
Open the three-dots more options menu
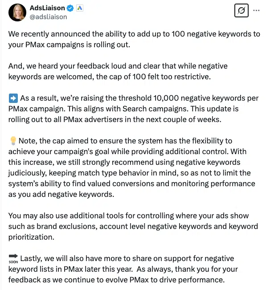(256, 10)
